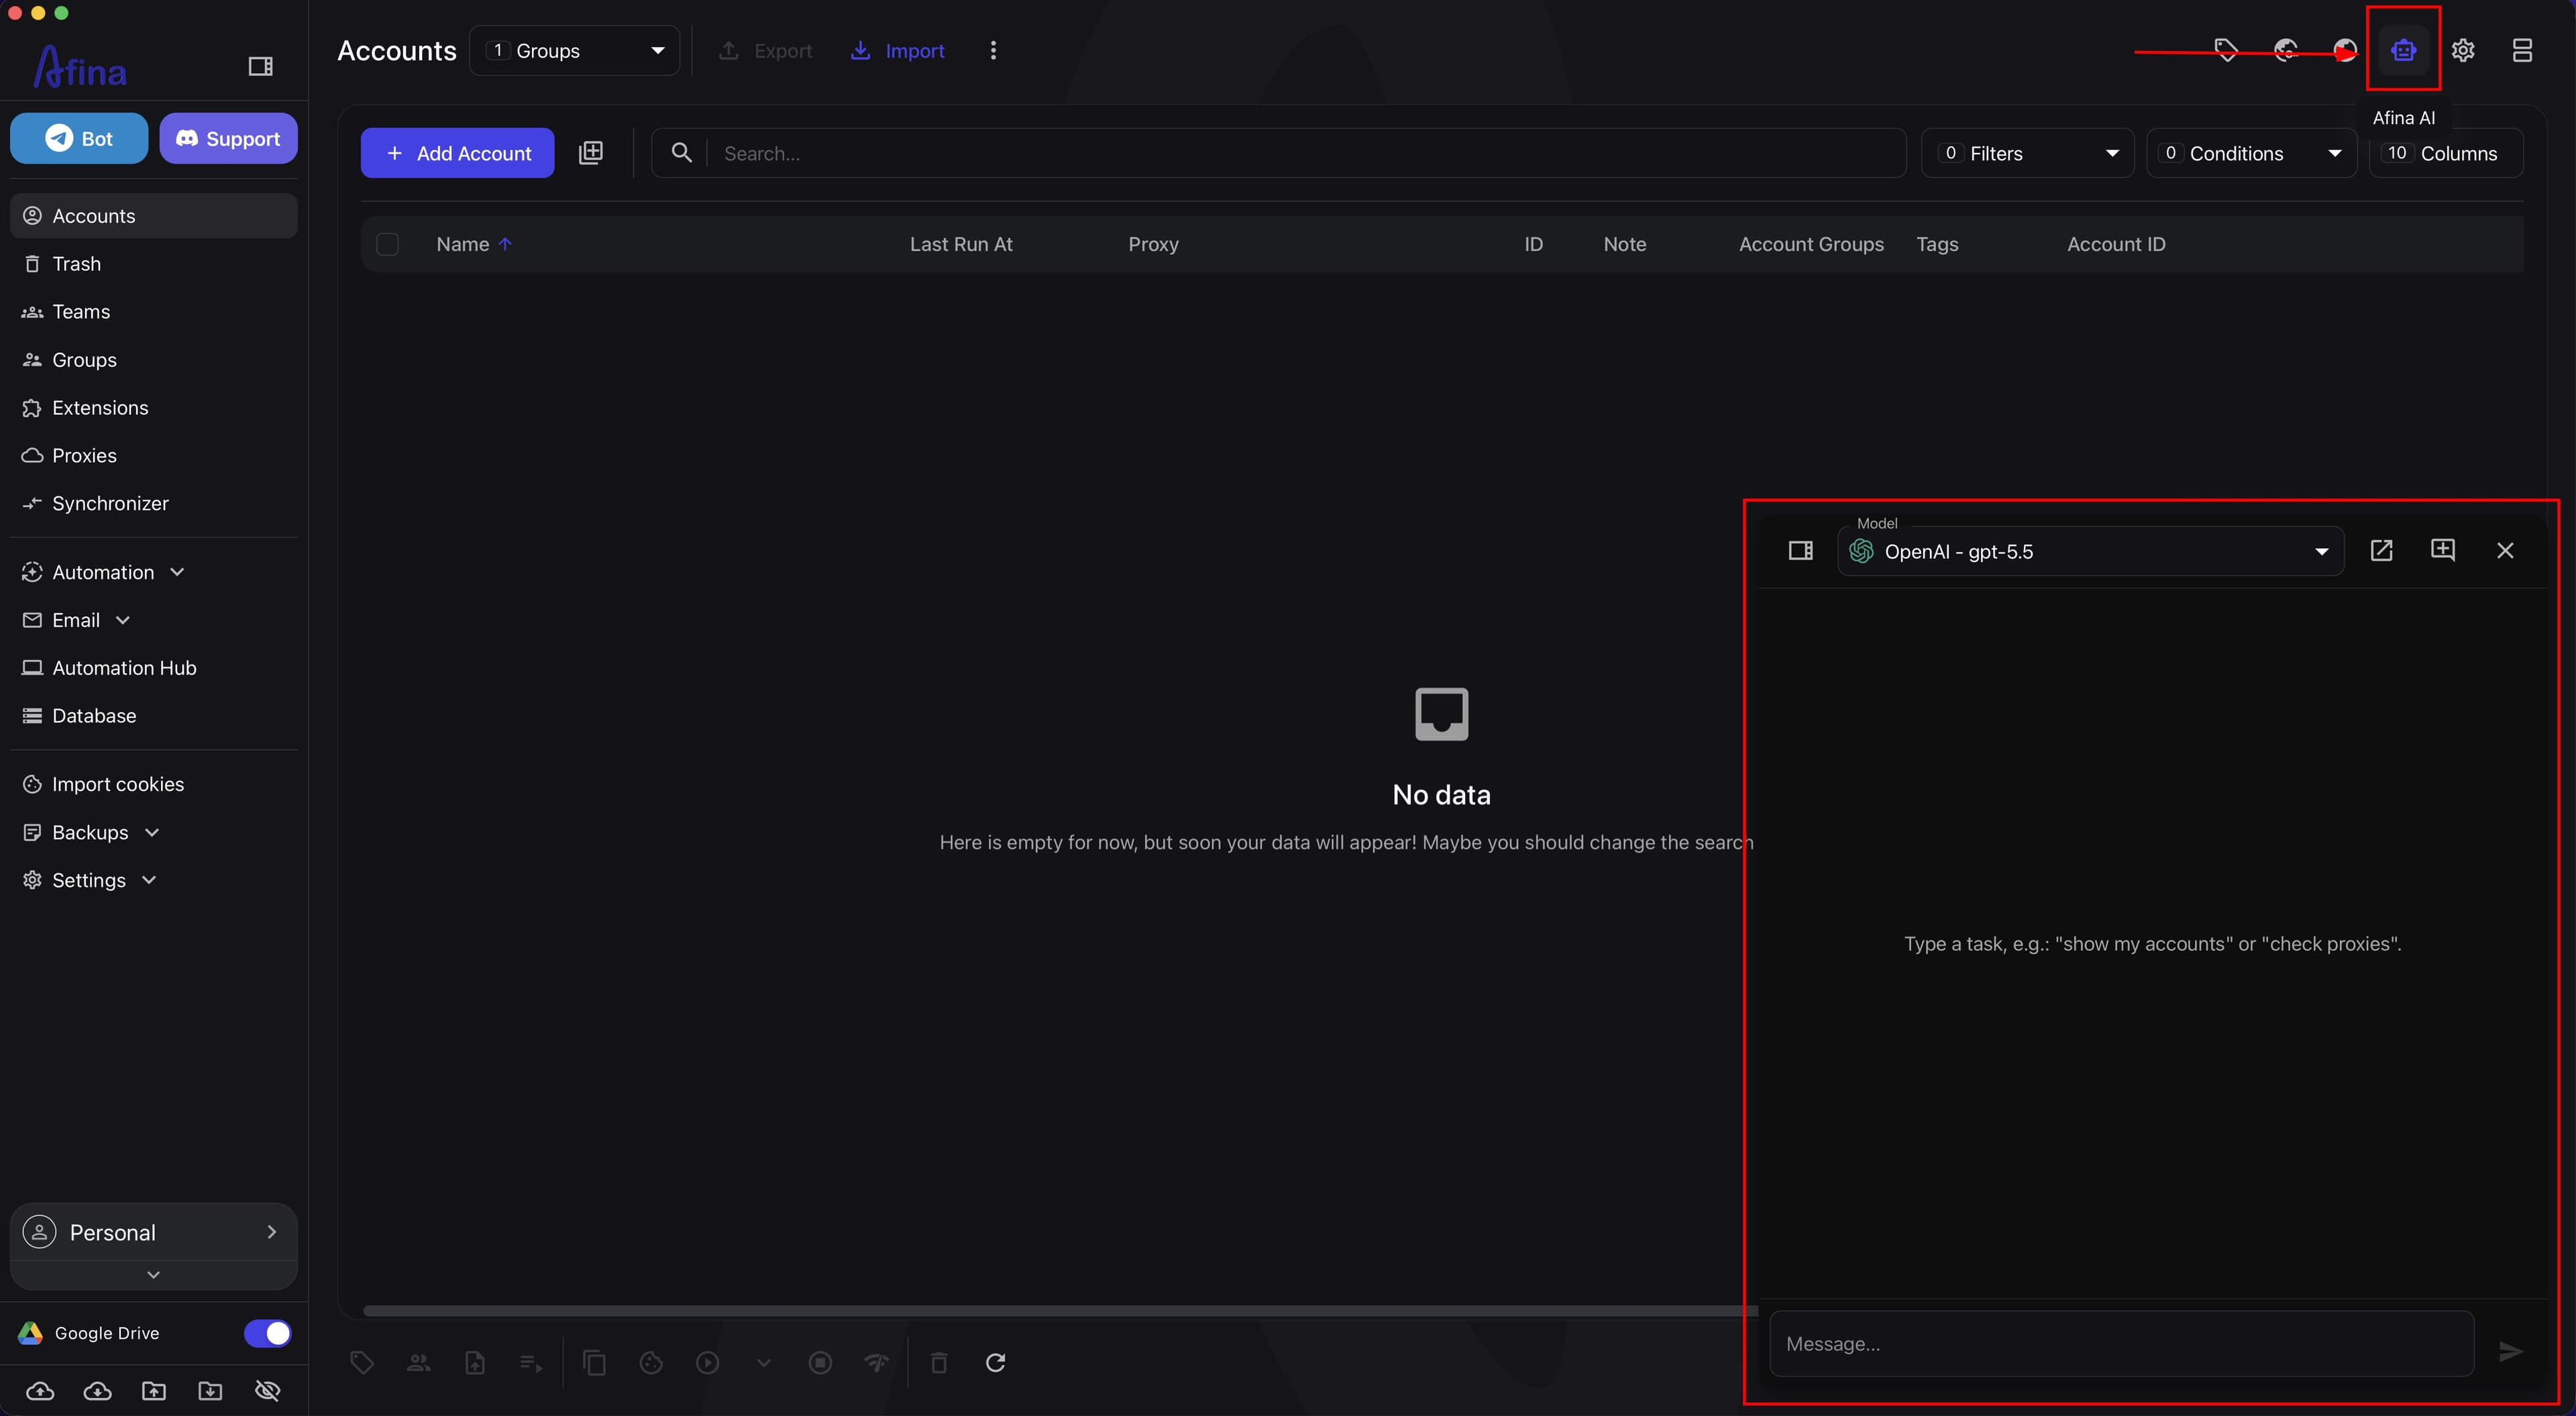Open the Filters dropdown
2576x1416 pixels.
(2027, 153)
